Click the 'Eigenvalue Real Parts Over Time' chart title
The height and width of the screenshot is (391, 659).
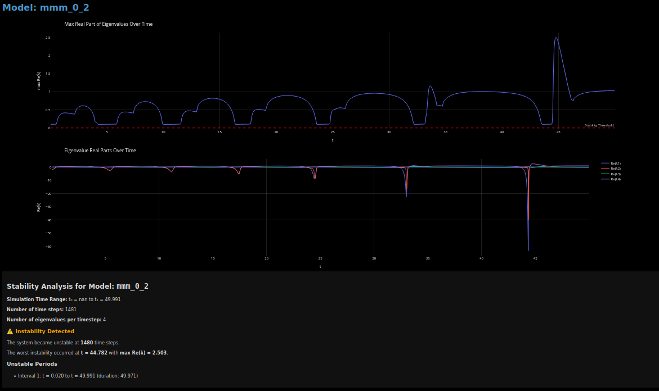point(100,150)
